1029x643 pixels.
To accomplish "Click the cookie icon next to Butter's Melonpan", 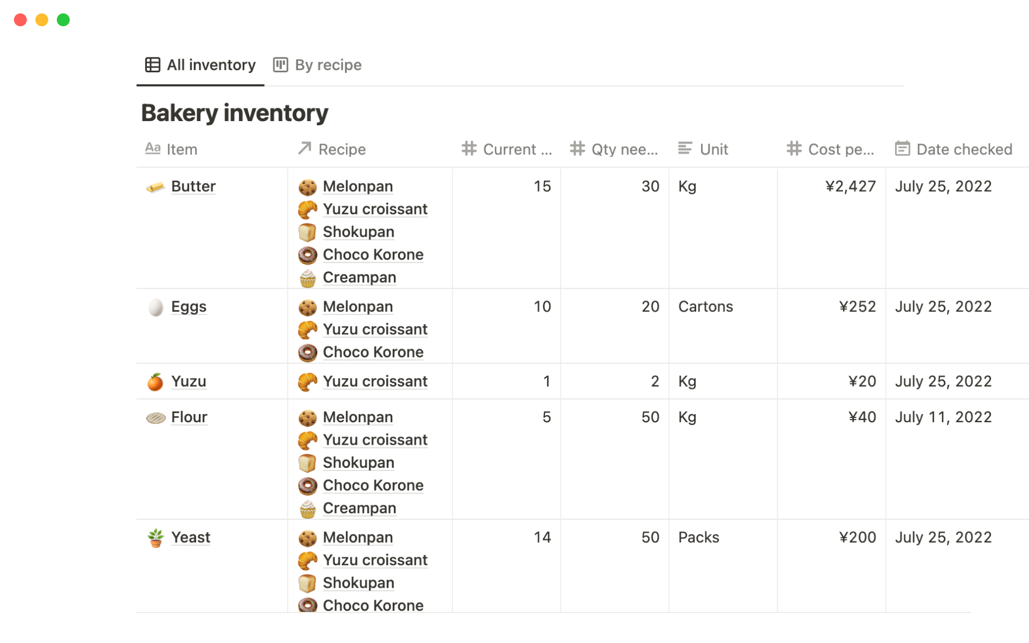I will tap(308, 187).
